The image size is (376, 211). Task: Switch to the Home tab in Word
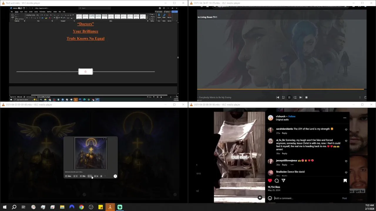click(16, 12)
